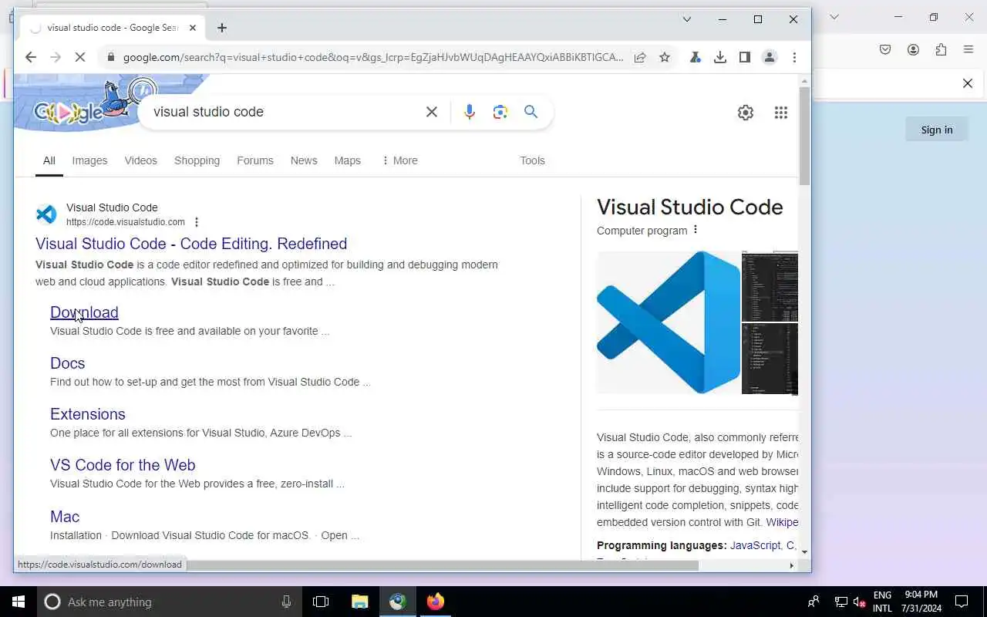Switch to News results

point(304,160)
